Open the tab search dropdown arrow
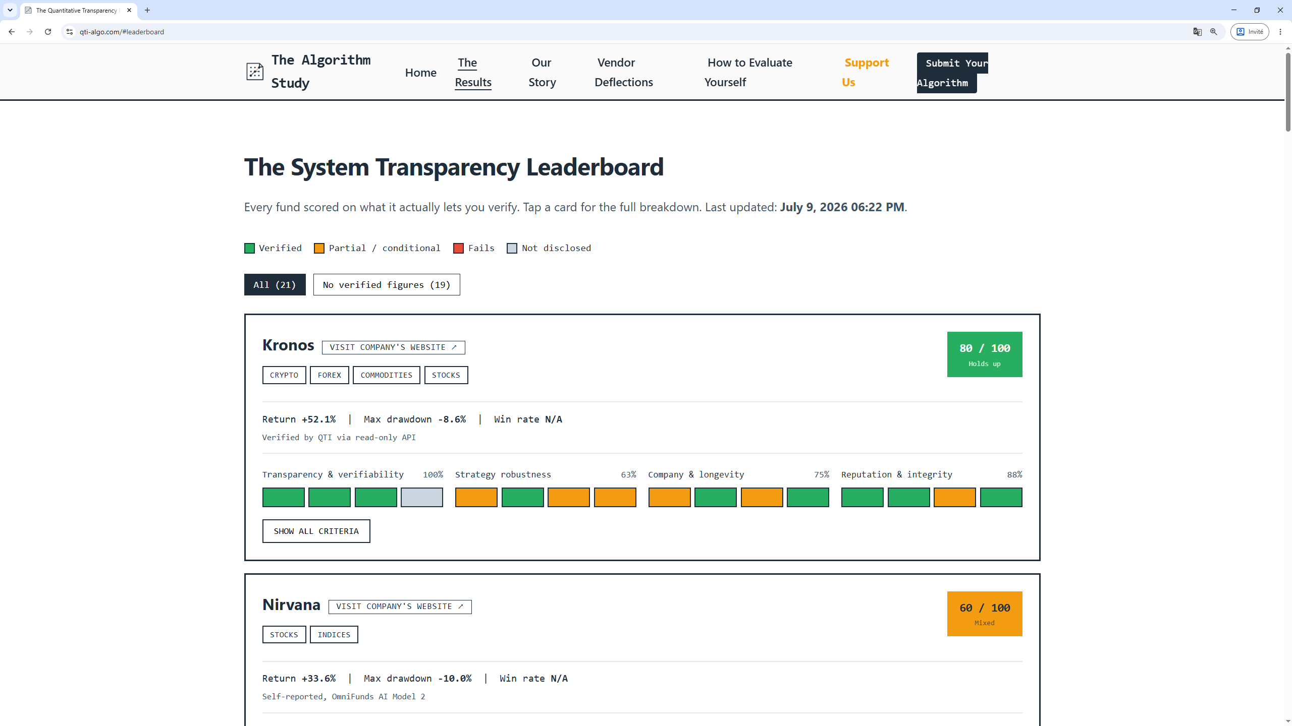This screenshot has width=1292, height=726. [x=10, y=10]
